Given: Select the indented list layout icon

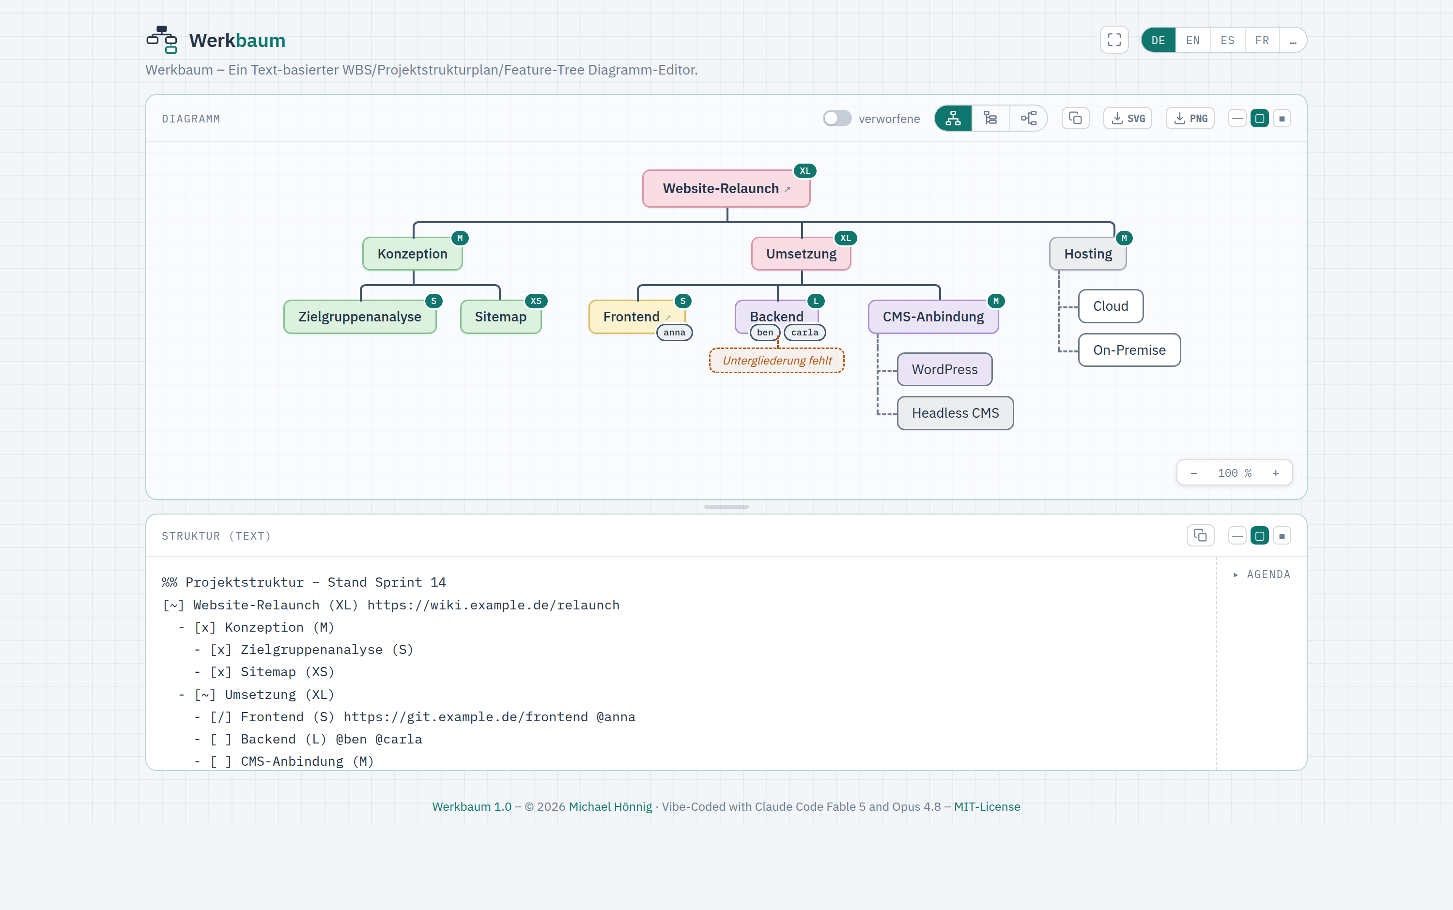Looking at the screenshot, I should tap(990, 118).
